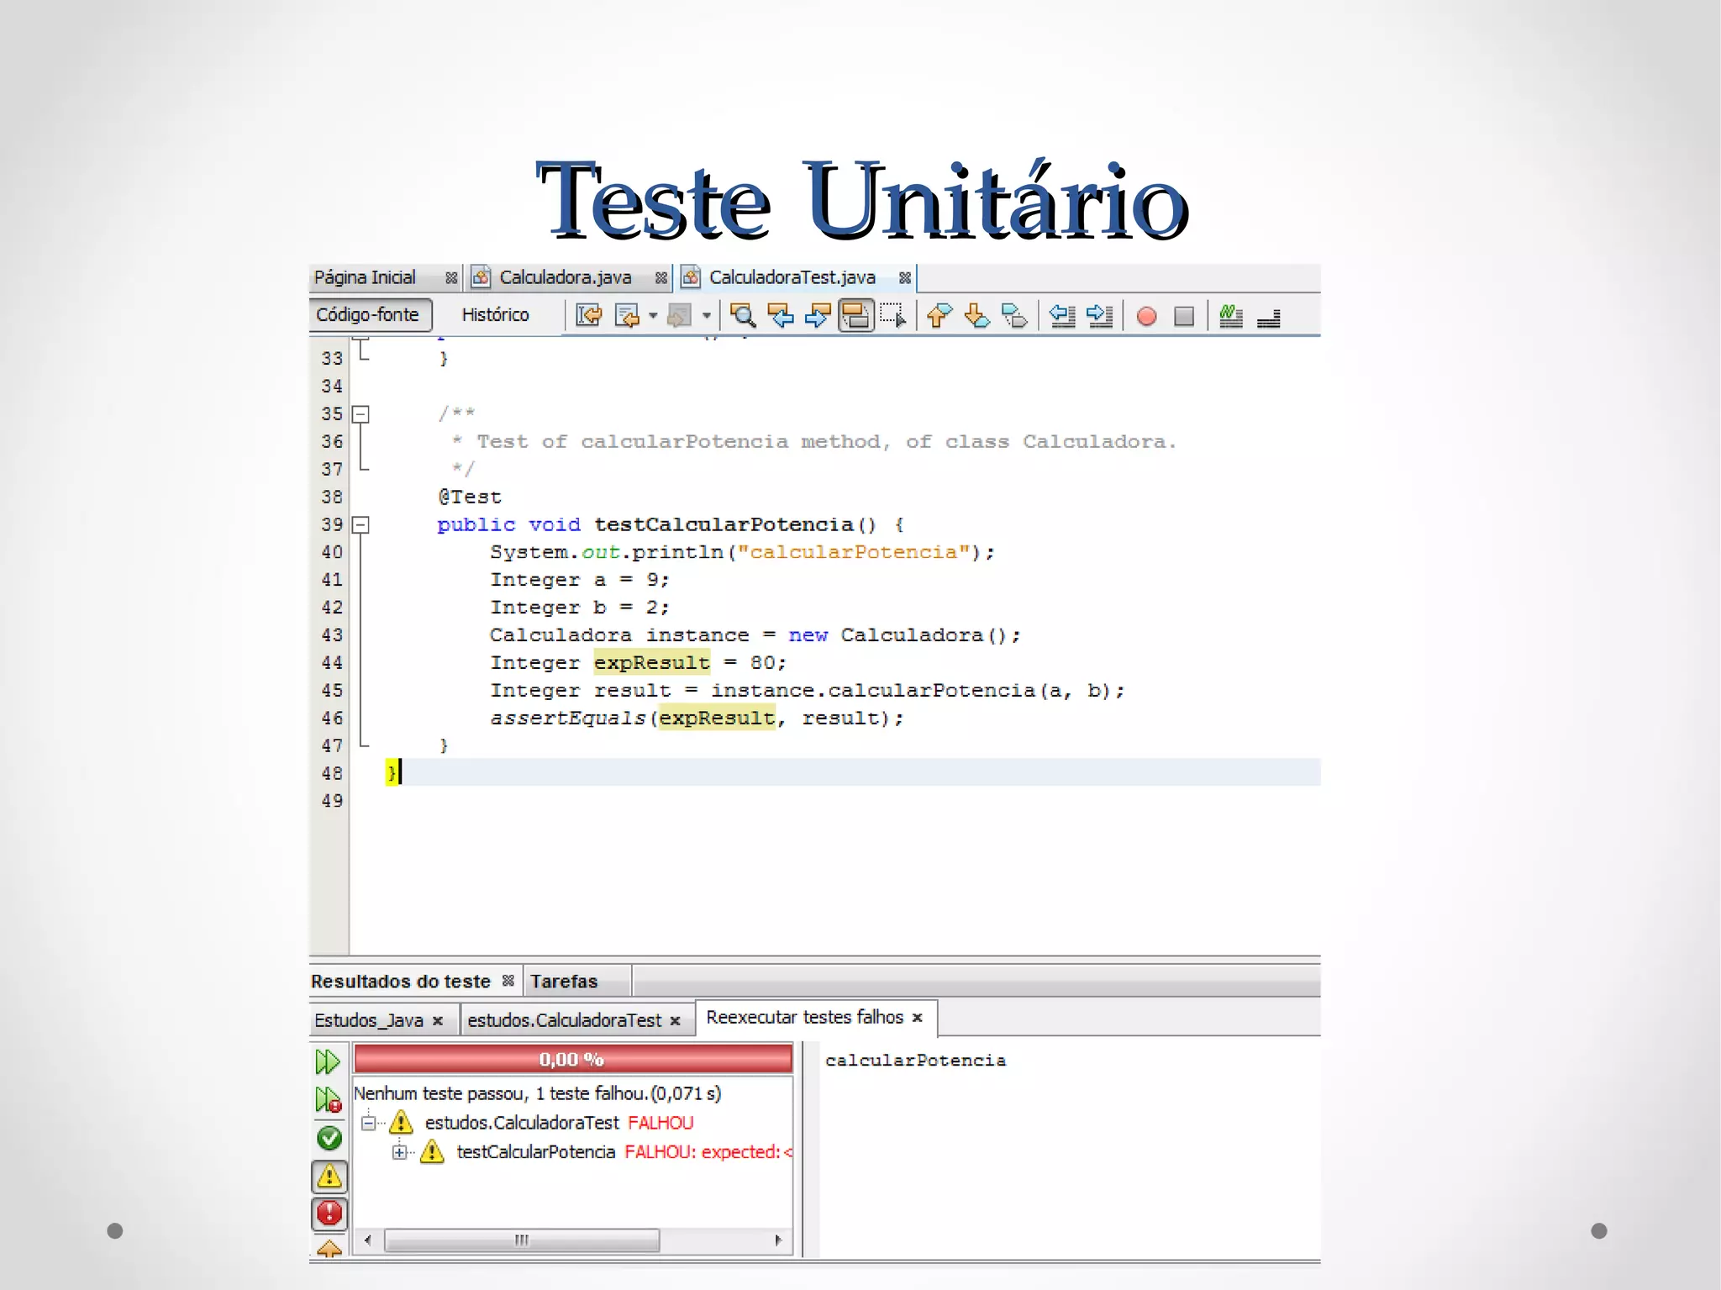Select Reexecutar testes falhos tab
The image size is (1721, 1290).
(x=804, y=1017)
